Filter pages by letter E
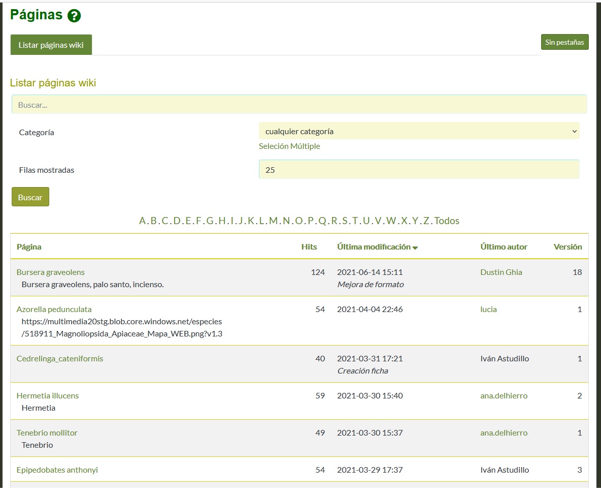The width and height of the screenshot is (601, 494). point(188,221)
